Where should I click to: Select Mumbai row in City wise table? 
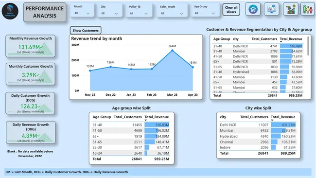pos(258,130)
